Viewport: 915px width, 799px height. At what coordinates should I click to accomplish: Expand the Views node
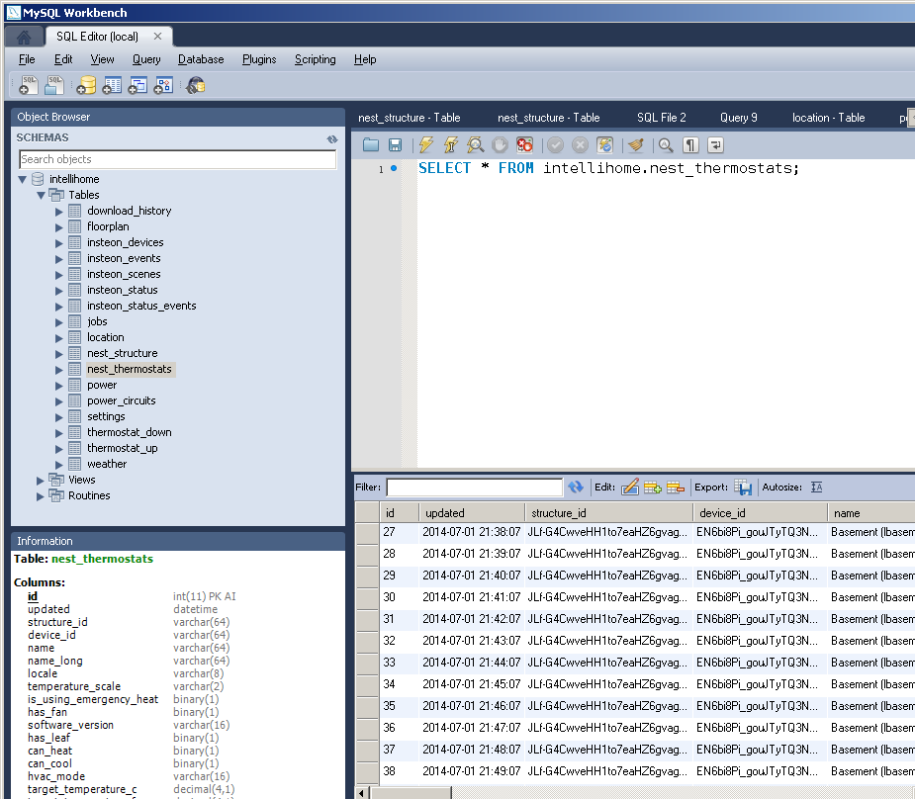click(41, 480)
